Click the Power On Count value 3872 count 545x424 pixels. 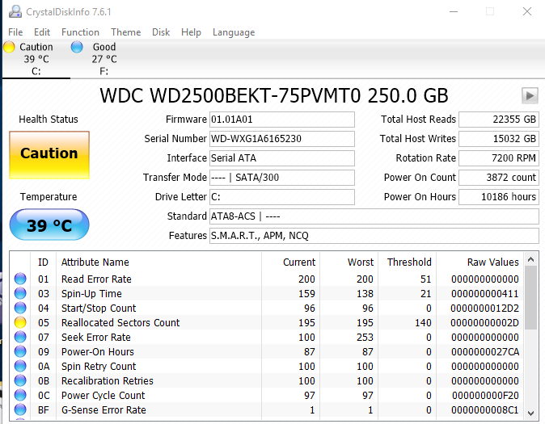pos(499,178)
